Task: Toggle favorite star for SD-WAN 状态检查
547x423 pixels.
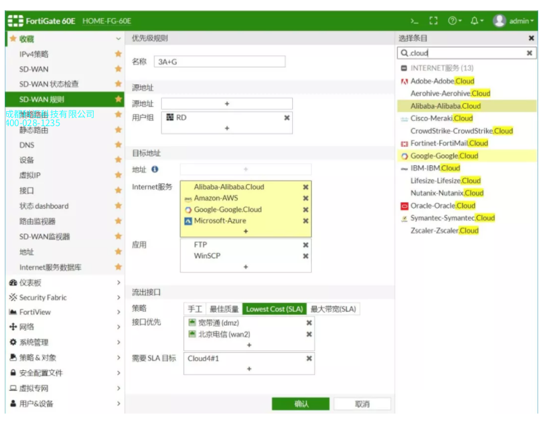Action: [118, 84]
